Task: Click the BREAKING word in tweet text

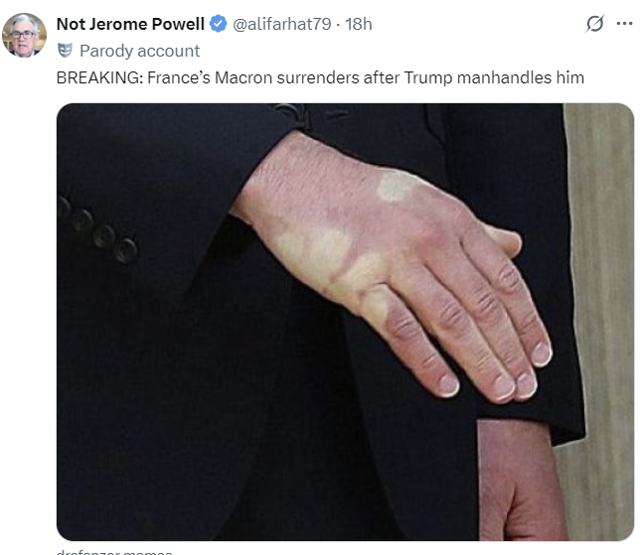Action: pos(99,77)
